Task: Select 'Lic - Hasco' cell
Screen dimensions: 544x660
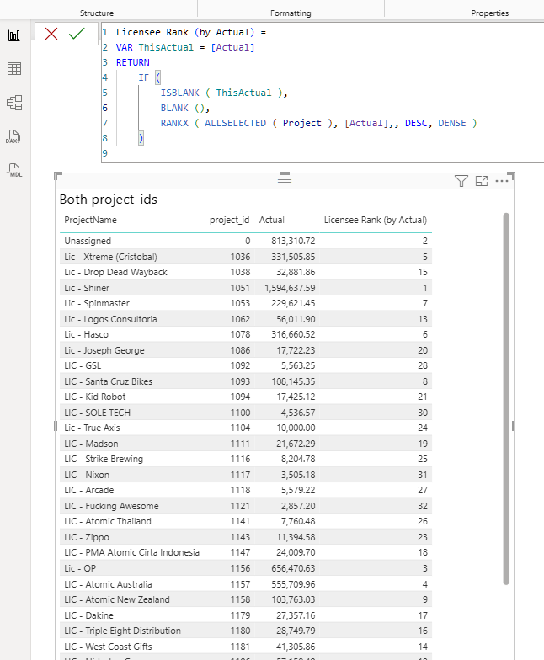Action: pos(86,334)
